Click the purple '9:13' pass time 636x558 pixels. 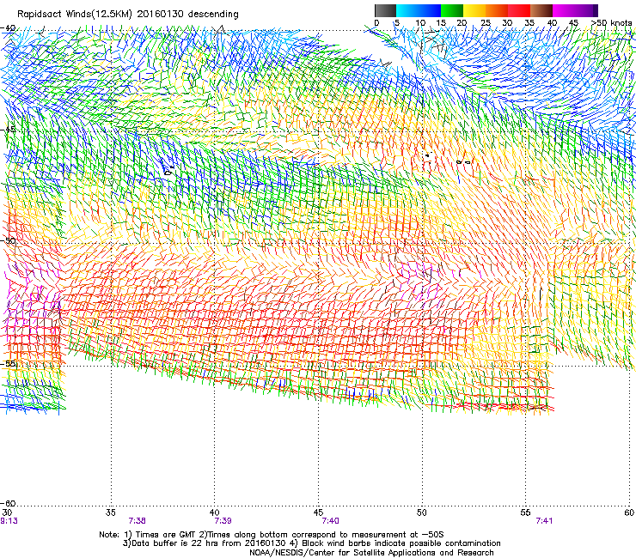pyautogui.click(x=9, y=521)
